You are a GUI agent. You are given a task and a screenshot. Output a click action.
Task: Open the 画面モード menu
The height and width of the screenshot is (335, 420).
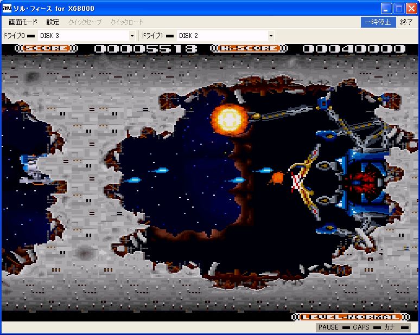pyautogui.click(x=23, y=22)
